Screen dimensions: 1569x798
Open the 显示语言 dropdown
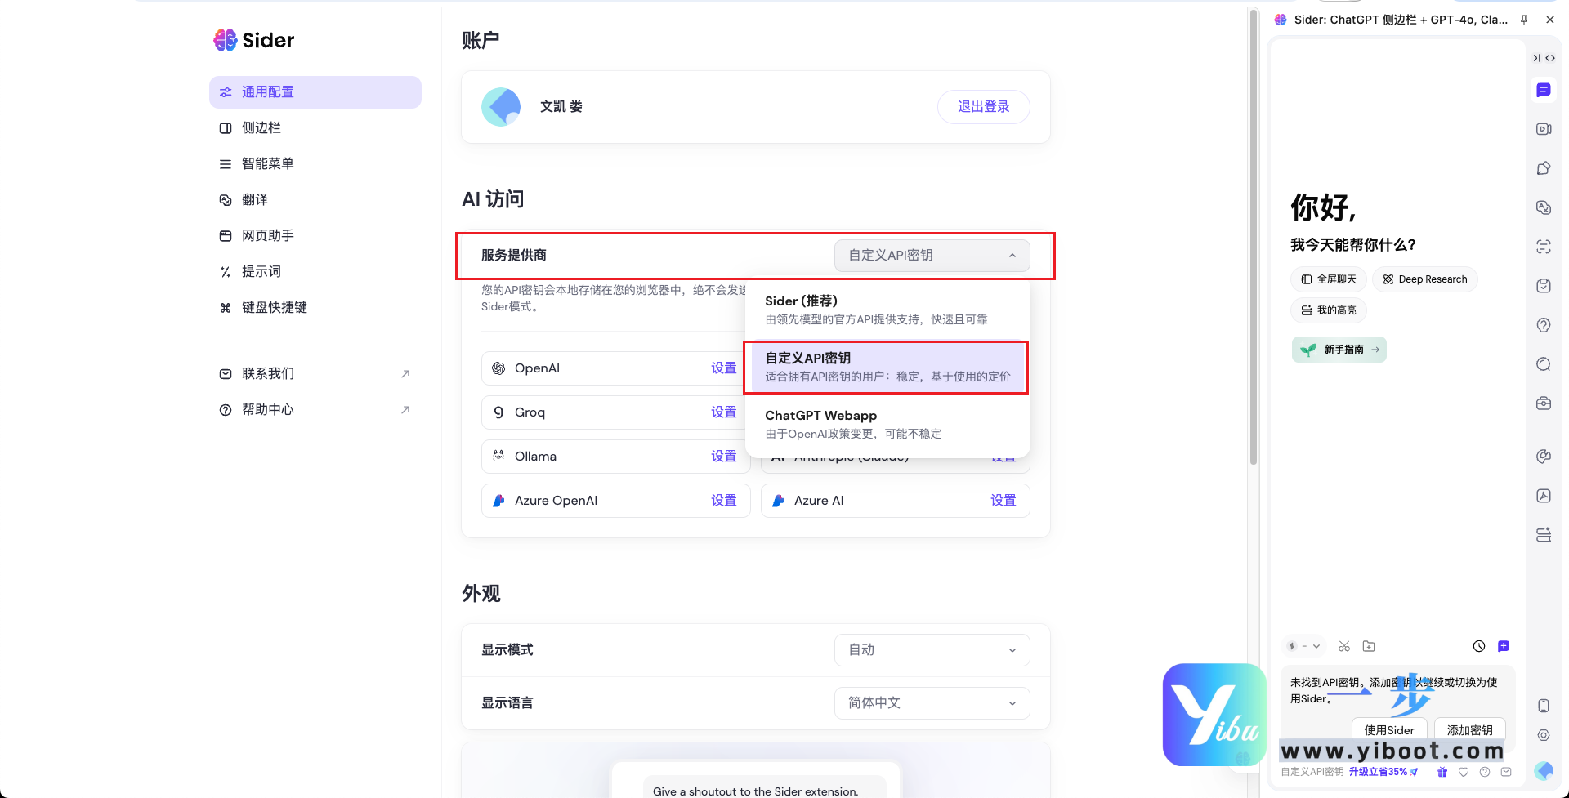point(932,702)
